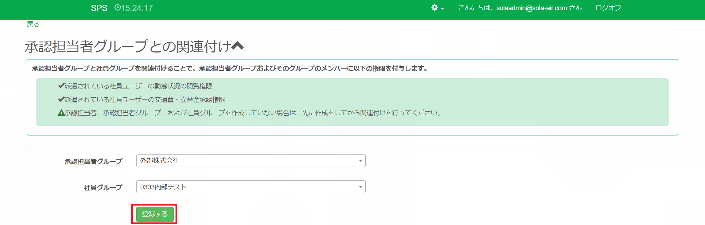705x225 pixels.
Task: Click the SPS brand in the navbar
Action: coord(99,8)
